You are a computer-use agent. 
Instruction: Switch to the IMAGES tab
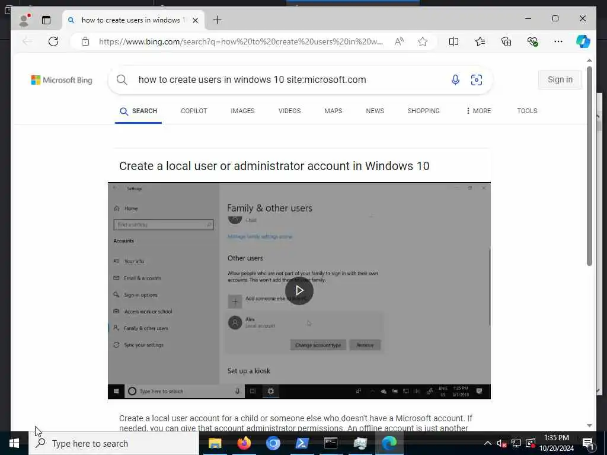242,111
